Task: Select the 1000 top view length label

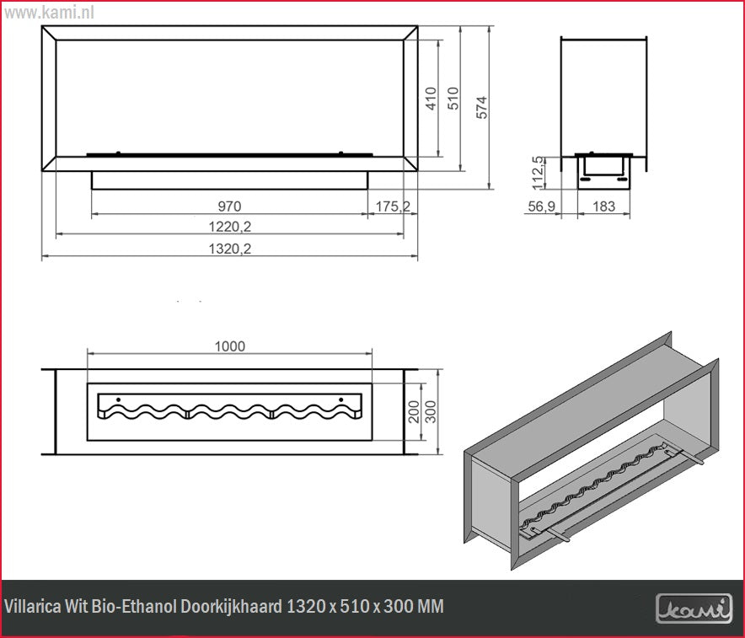Action: click(x=229, y=346)
